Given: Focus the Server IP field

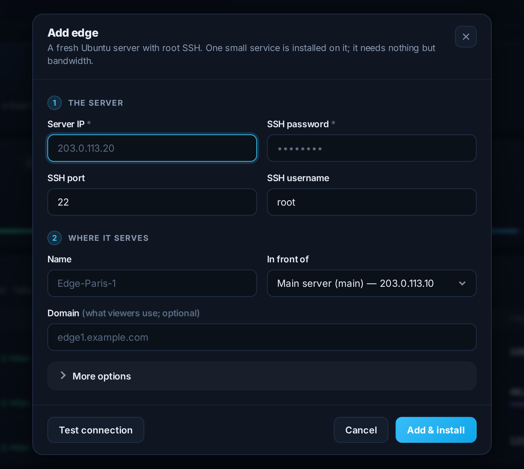Looking at the screenshot, I should [152, 148].
